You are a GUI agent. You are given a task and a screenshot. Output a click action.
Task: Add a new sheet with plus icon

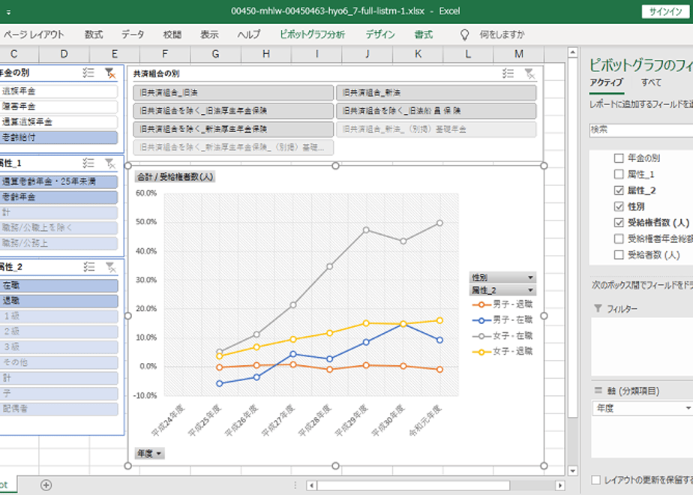[x=46, y=484]
